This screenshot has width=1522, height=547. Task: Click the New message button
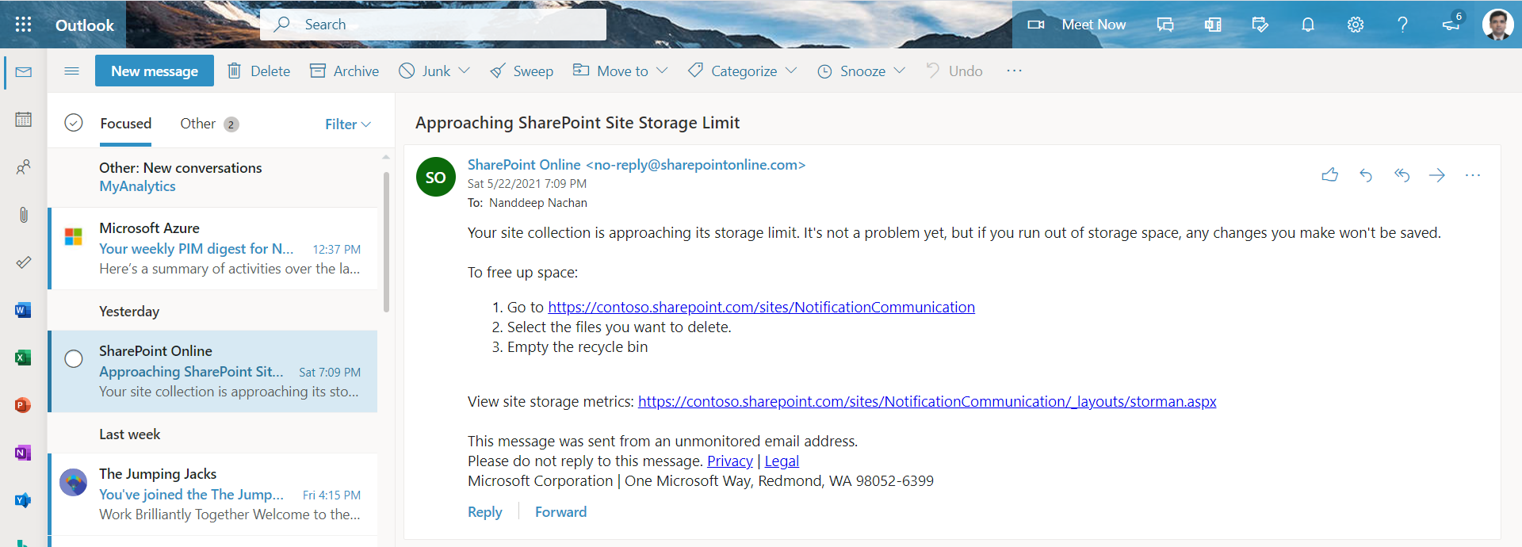click(x=155, y=71)
